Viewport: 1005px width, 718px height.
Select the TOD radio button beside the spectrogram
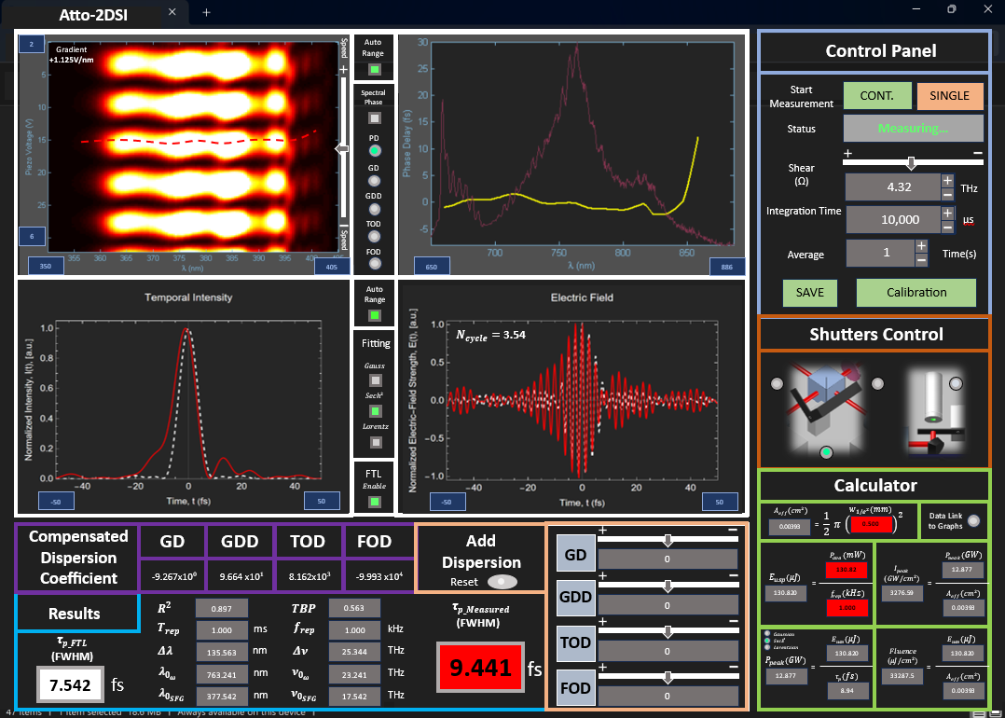click(x=375, y=237)
